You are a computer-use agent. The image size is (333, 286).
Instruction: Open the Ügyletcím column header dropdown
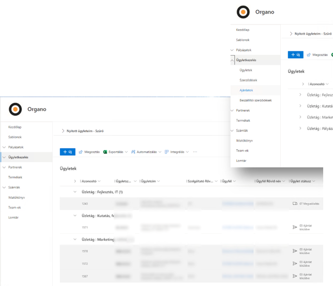[158, 181]
